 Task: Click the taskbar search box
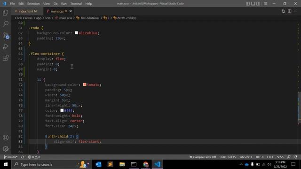(51, 164)
